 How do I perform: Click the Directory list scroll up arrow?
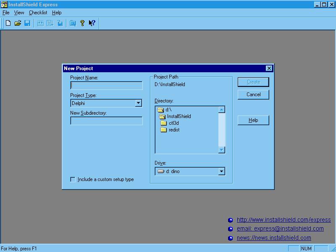(222, 110)
